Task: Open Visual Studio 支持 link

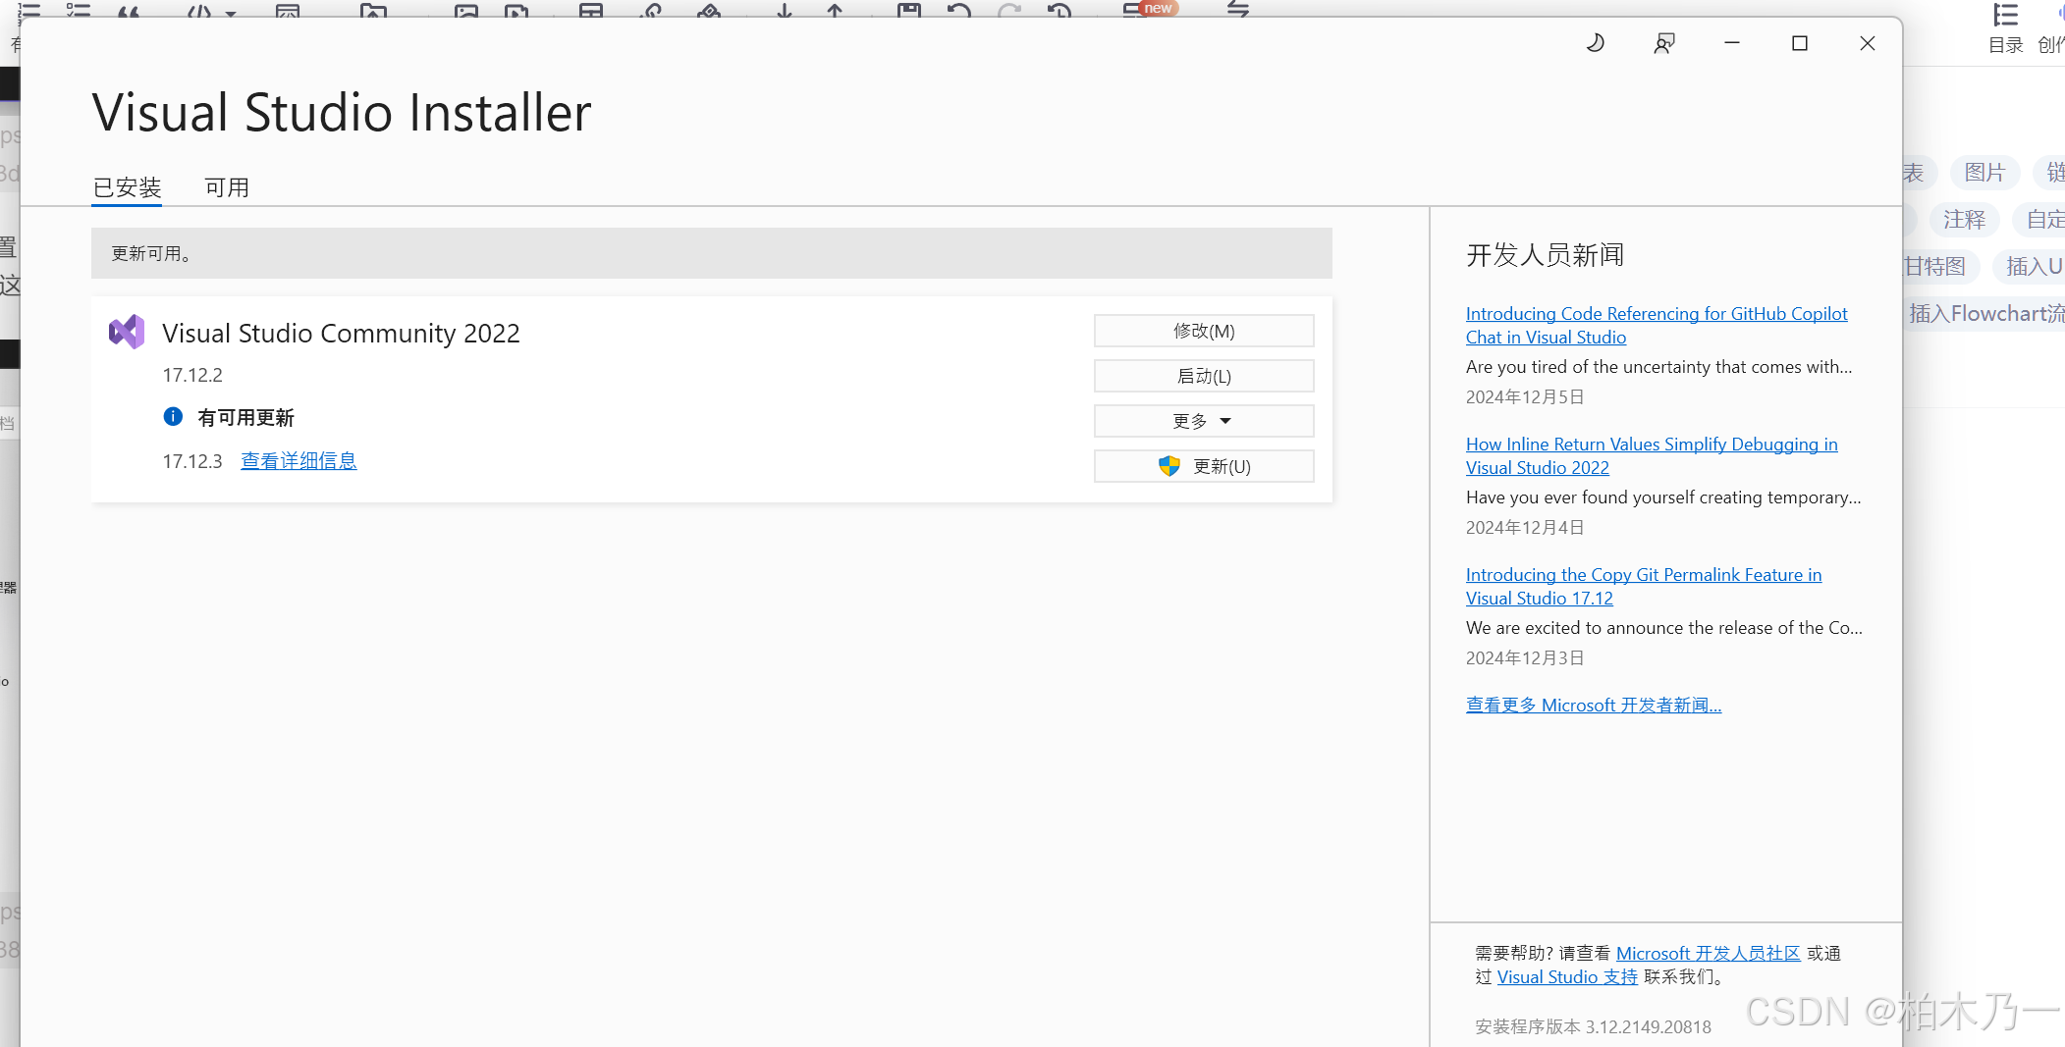Action: (1567, 977)
